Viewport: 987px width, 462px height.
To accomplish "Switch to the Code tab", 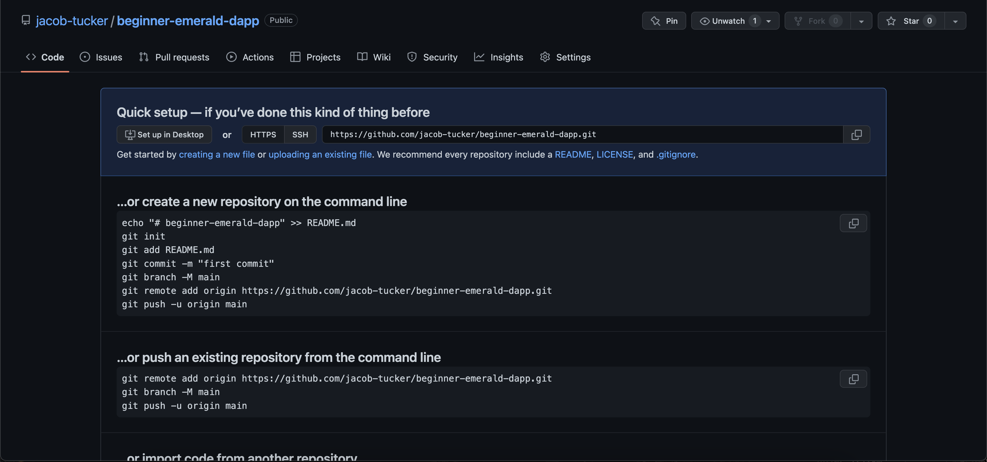I will pos(45,57).
